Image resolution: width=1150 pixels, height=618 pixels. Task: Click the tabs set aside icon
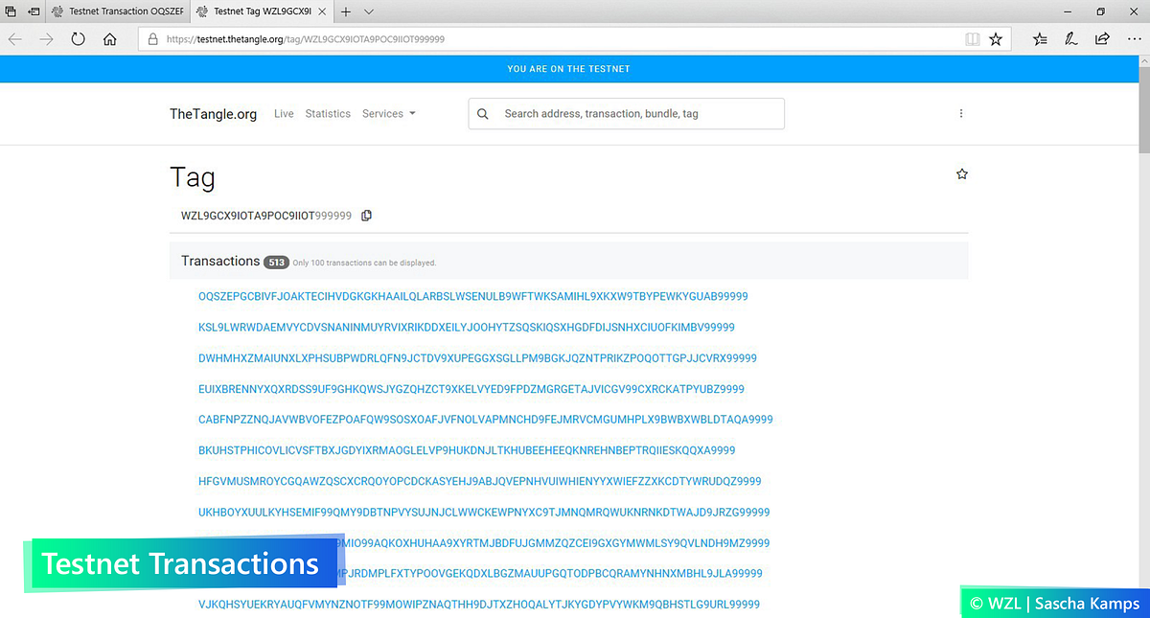click(x=11, y=11)
